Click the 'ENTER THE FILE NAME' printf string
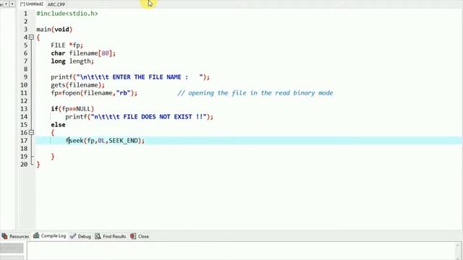Viewport: 463px width, 260px height. tap(141, 77)
